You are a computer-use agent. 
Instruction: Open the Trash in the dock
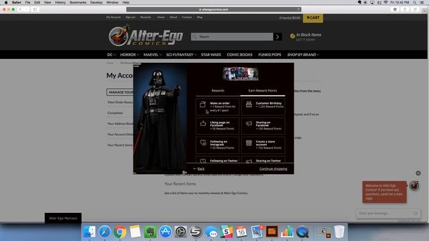(x=339, y=232)
